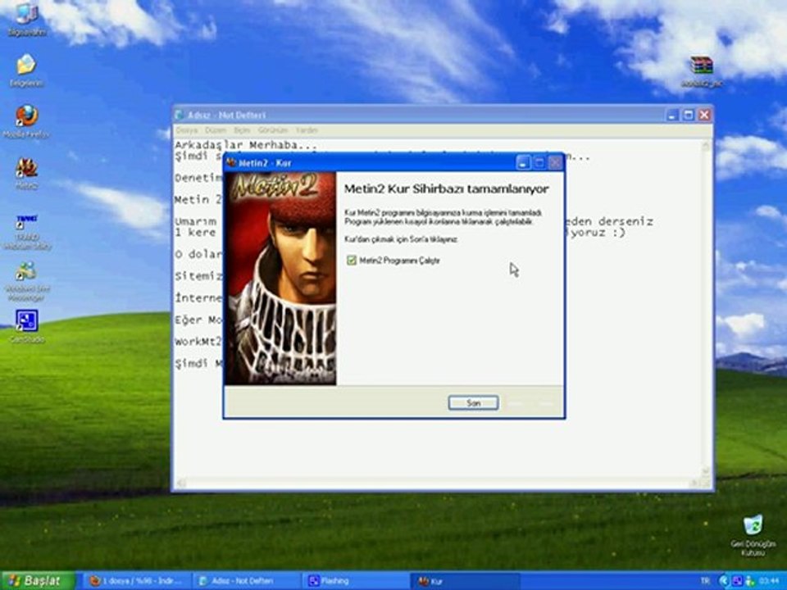The height and width of the screenshot is (590, 787).
Task: Click the 'Arkadaşlar Merhaba...' line in Notepad
Action: 246,144
